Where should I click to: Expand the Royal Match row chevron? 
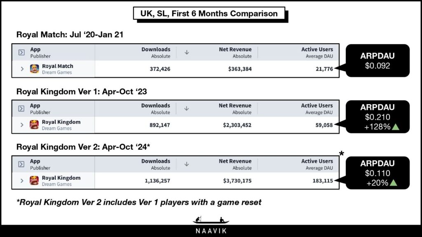click(22, 69)
